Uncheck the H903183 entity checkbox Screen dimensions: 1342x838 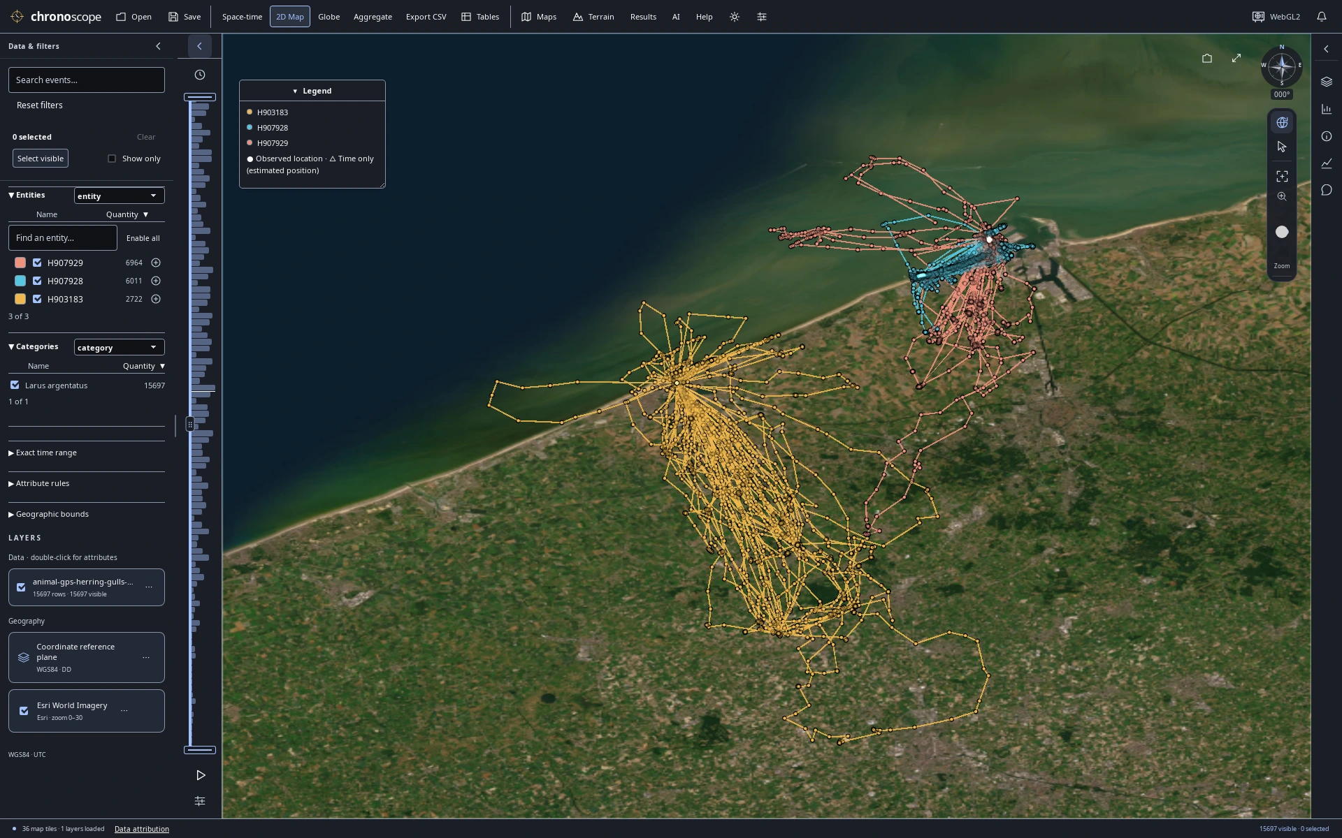tap(38, 299)
